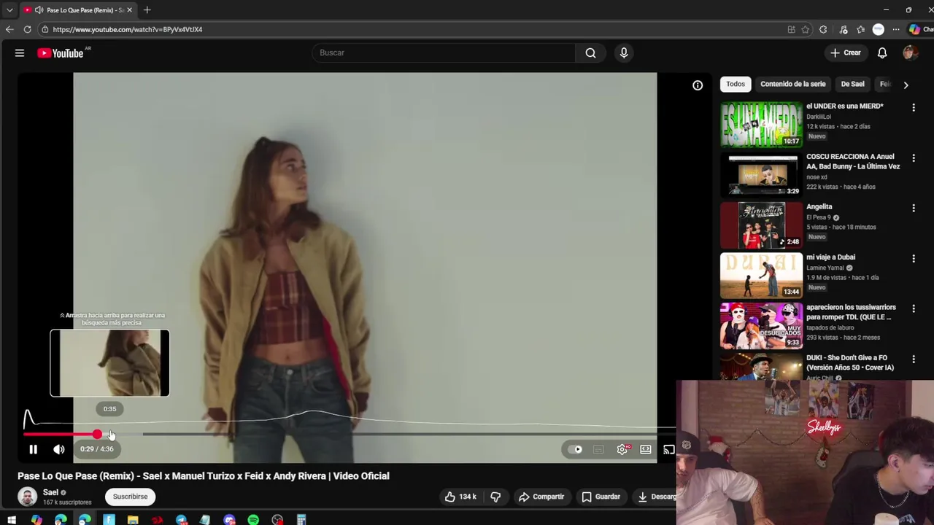Screen dimensions: 934x525
Task: Select the De Sael chip
Action: click(852, 84)
